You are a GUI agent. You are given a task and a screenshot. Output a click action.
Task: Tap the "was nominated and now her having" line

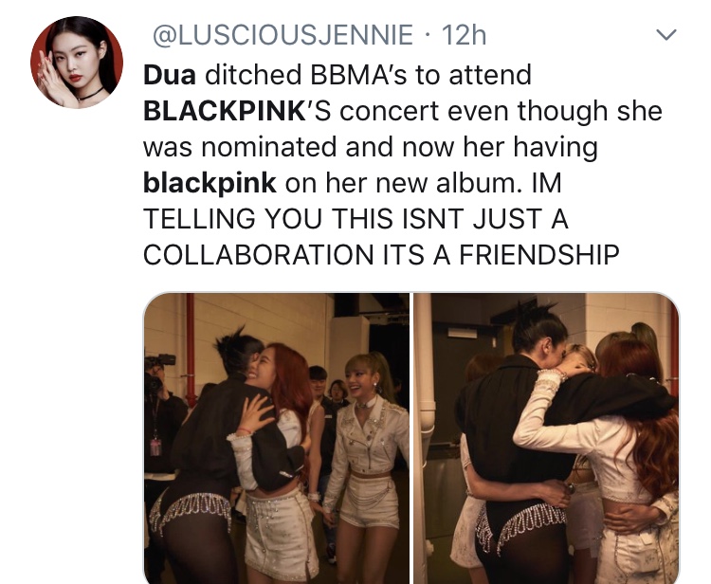coord(371,147)
